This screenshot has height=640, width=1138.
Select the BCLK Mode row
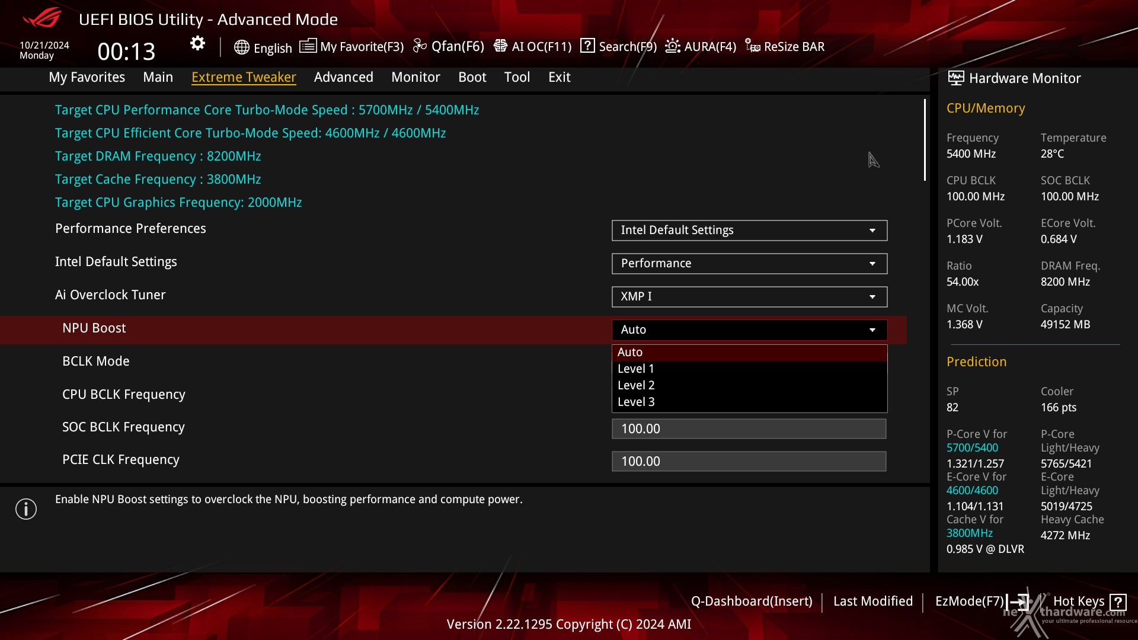pyautogui.click(x=96, y=361)
